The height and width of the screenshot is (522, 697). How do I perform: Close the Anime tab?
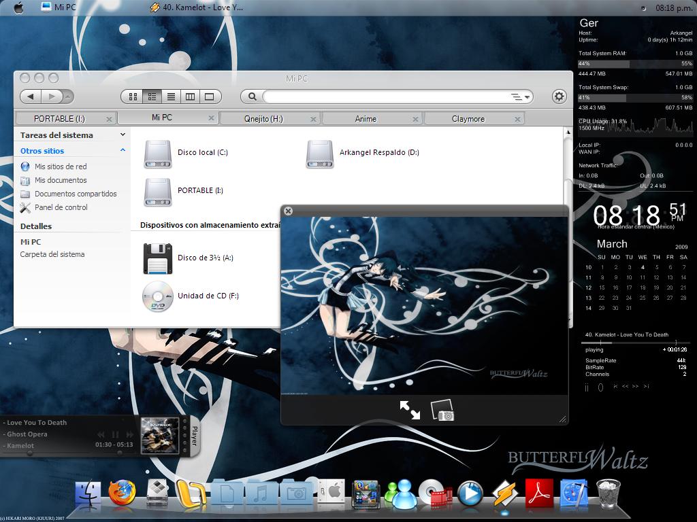tap(415, 120)
